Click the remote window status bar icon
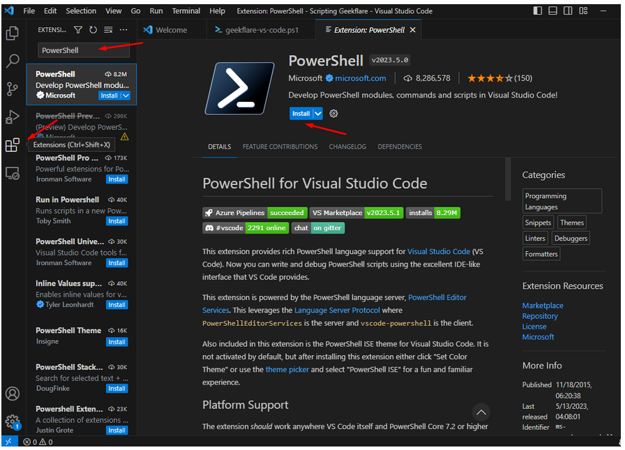 pyautogui.click(x=9, y=442)
